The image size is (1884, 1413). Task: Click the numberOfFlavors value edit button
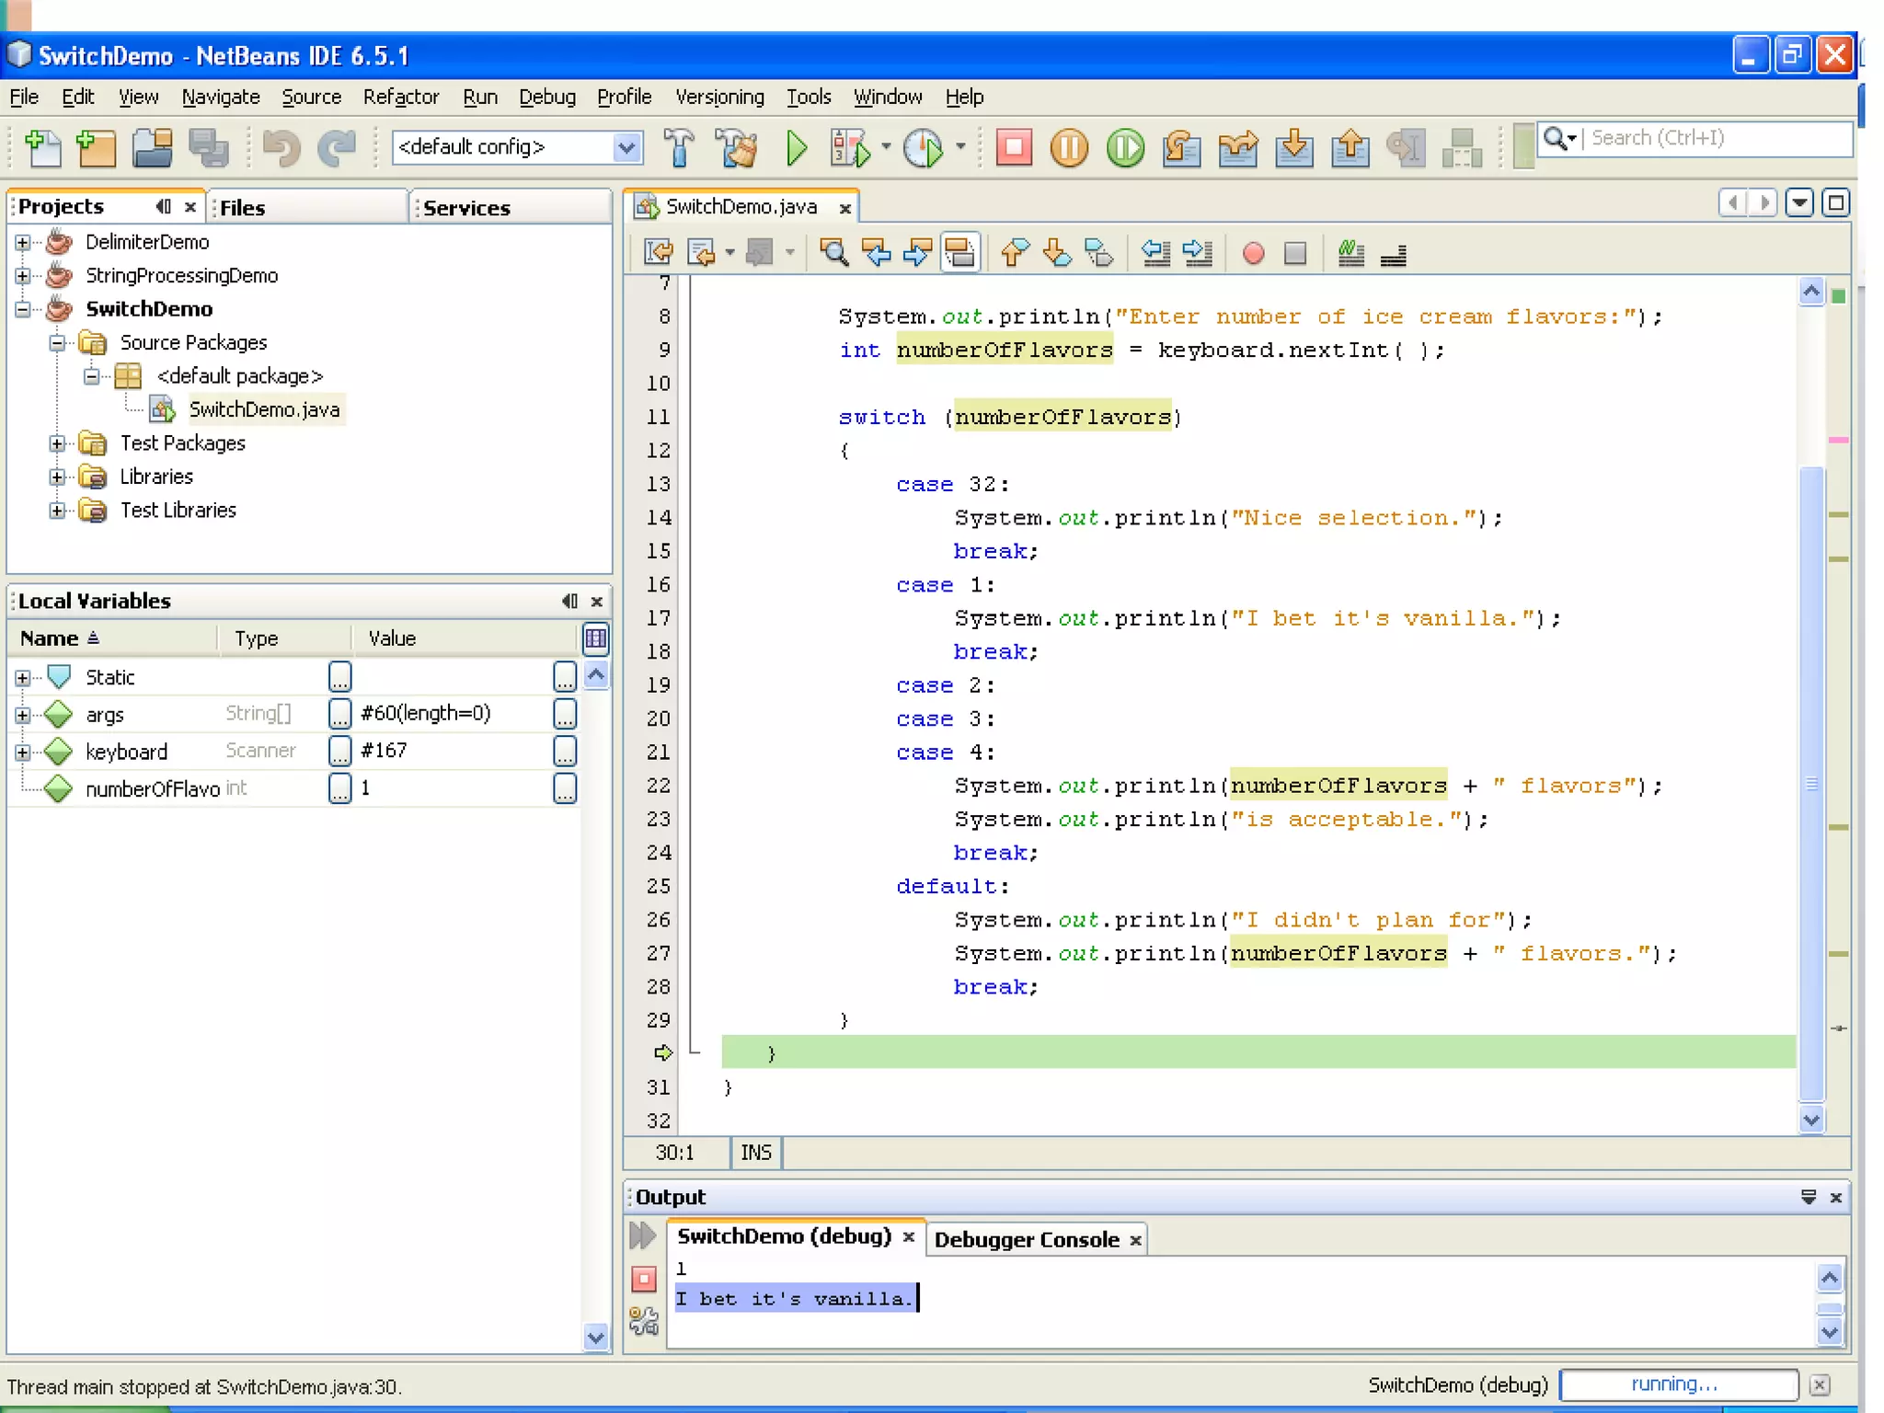click(564, 788)
